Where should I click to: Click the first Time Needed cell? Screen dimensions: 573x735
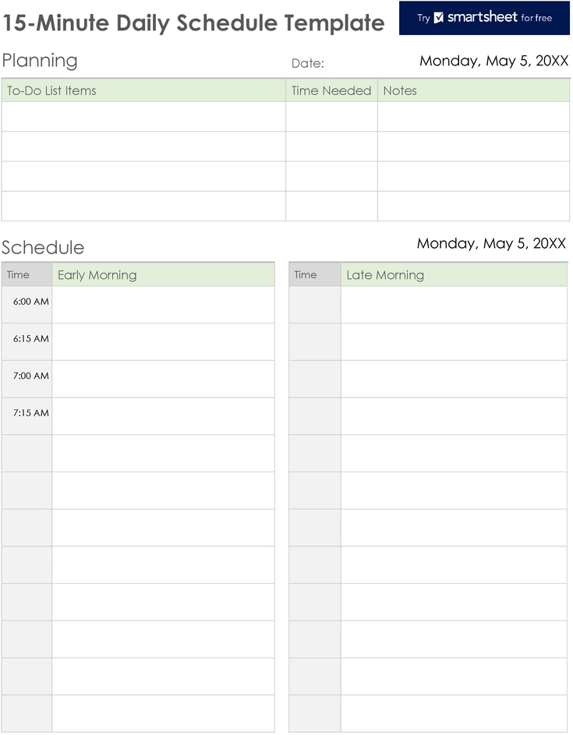[x=331, y=117]
